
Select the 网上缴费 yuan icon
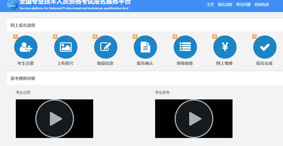point(225,47)
